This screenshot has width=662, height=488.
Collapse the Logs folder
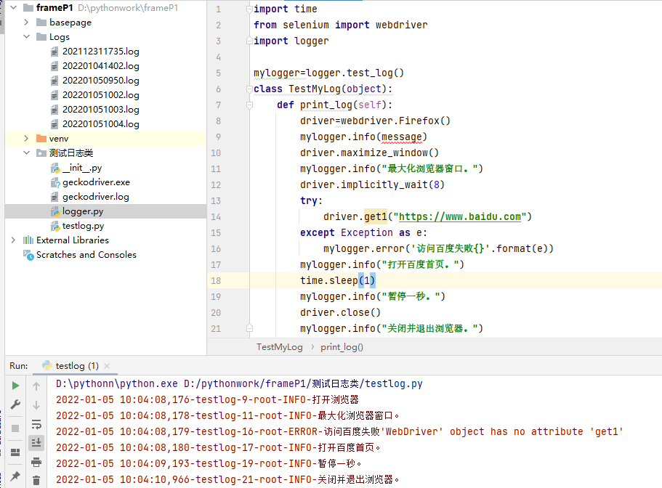click(x=26, y=37)
